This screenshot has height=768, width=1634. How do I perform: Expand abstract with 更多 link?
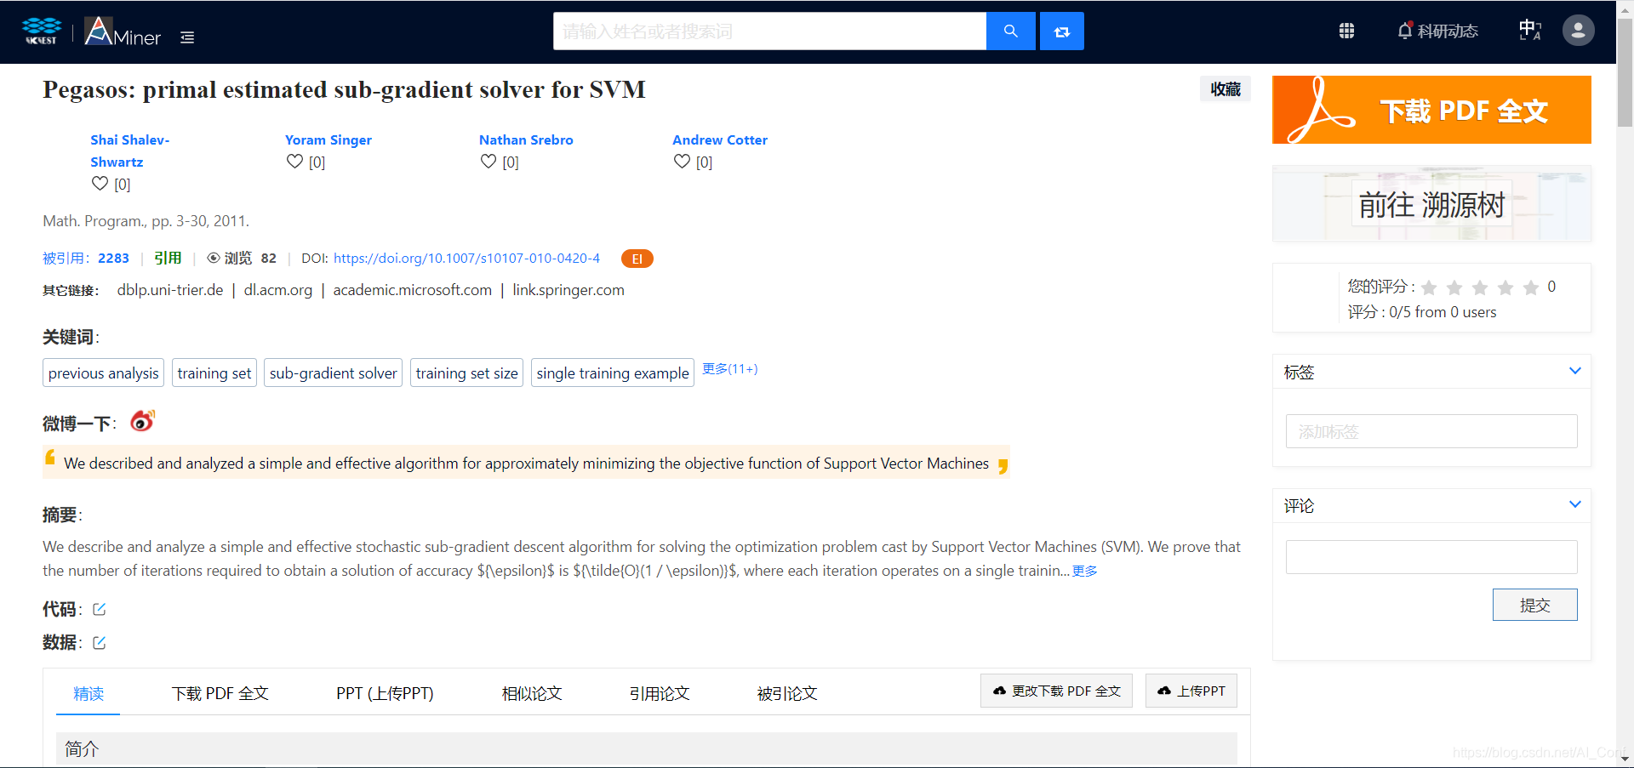pyautogui.click(x=1084, y=571)
